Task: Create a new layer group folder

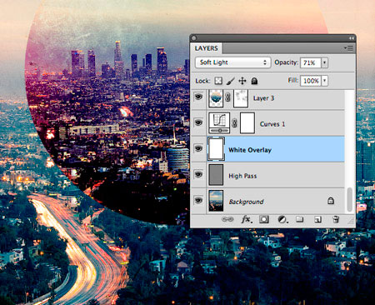Action: 299,219
